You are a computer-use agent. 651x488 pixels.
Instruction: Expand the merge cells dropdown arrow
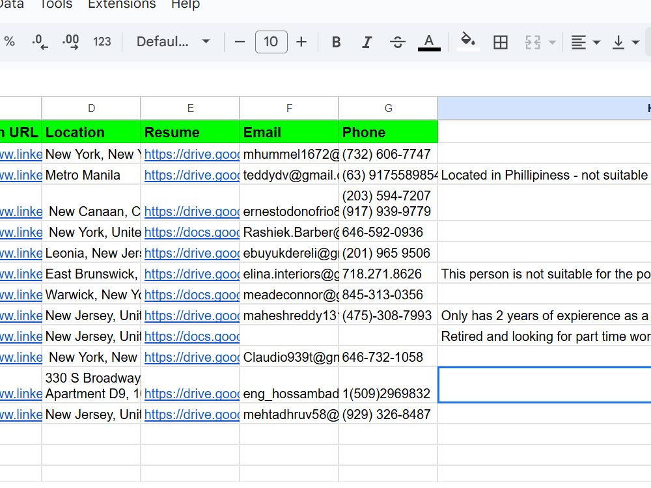pos(552,42)
